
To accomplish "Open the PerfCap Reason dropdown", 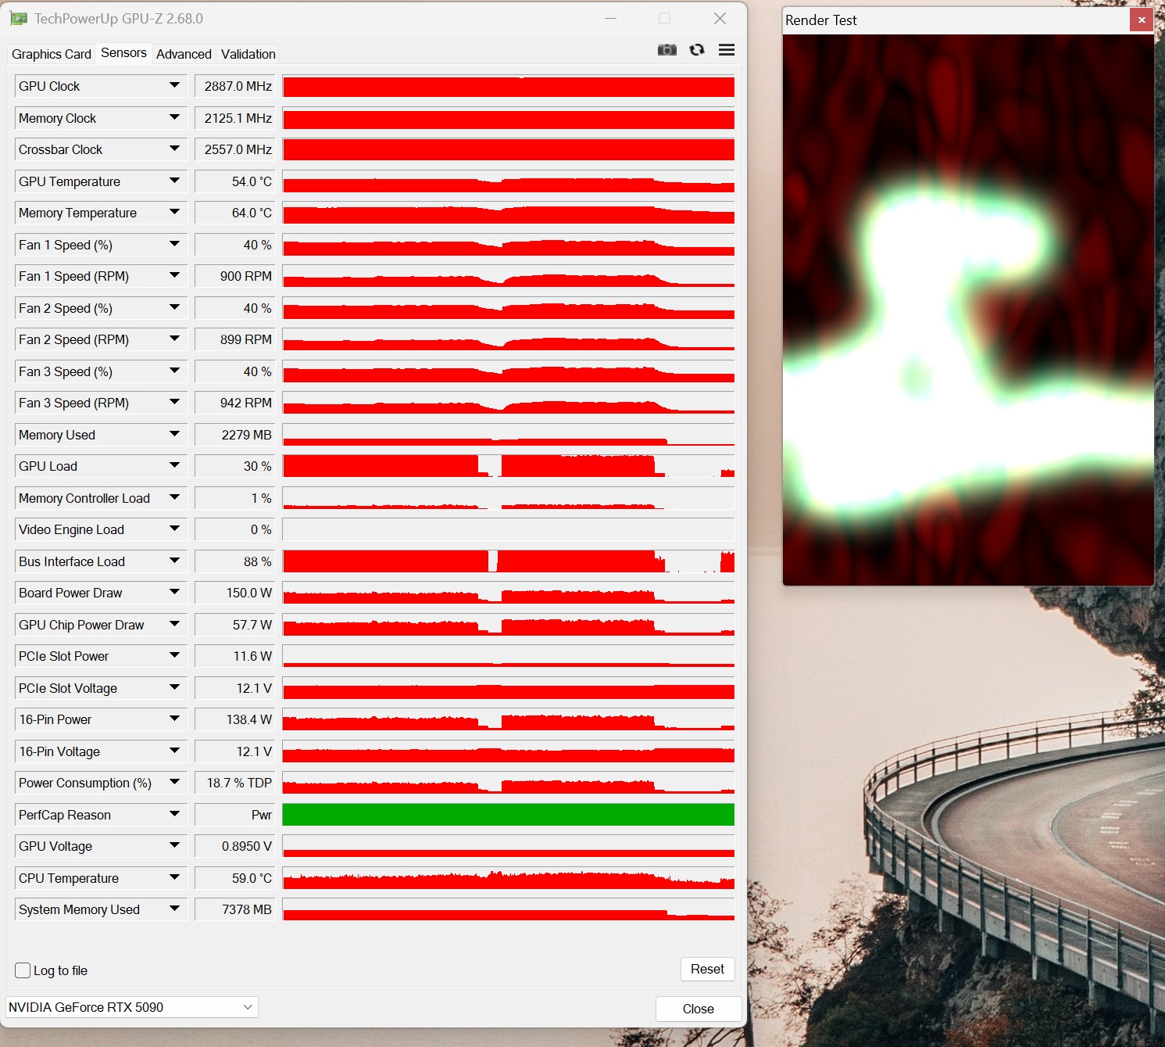I will coord(174,814).
